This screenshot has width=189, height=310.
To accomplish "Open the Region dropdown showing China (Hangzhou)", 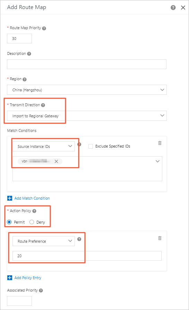I will (x=87, y=90).
